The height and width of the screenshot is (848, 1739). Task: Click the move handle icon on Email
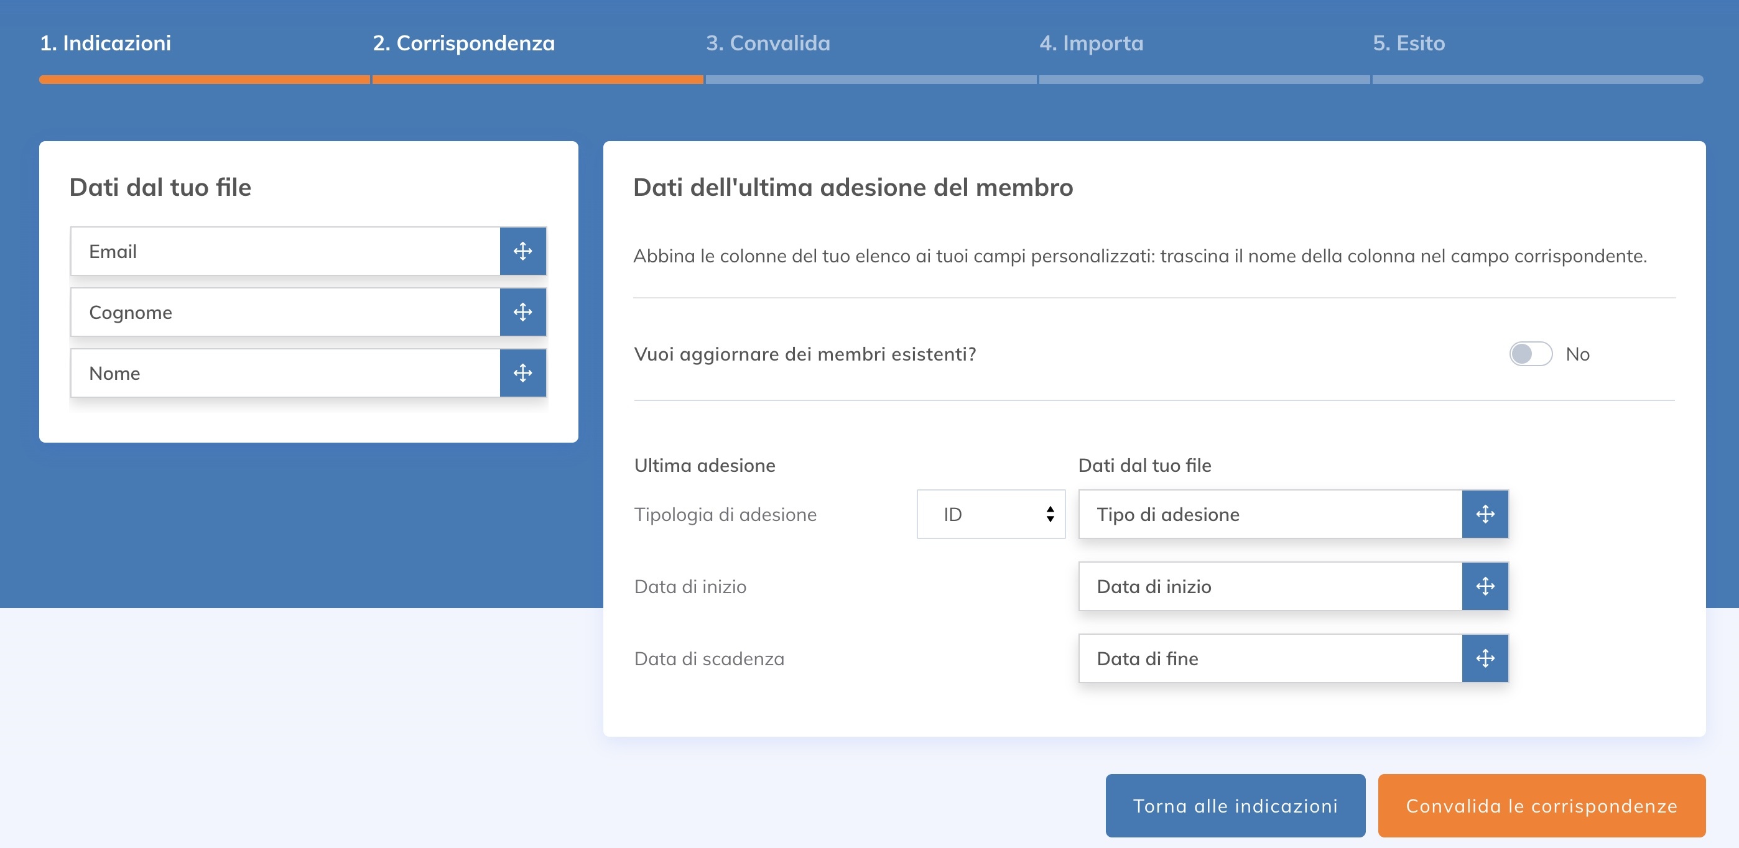(522, 251)
